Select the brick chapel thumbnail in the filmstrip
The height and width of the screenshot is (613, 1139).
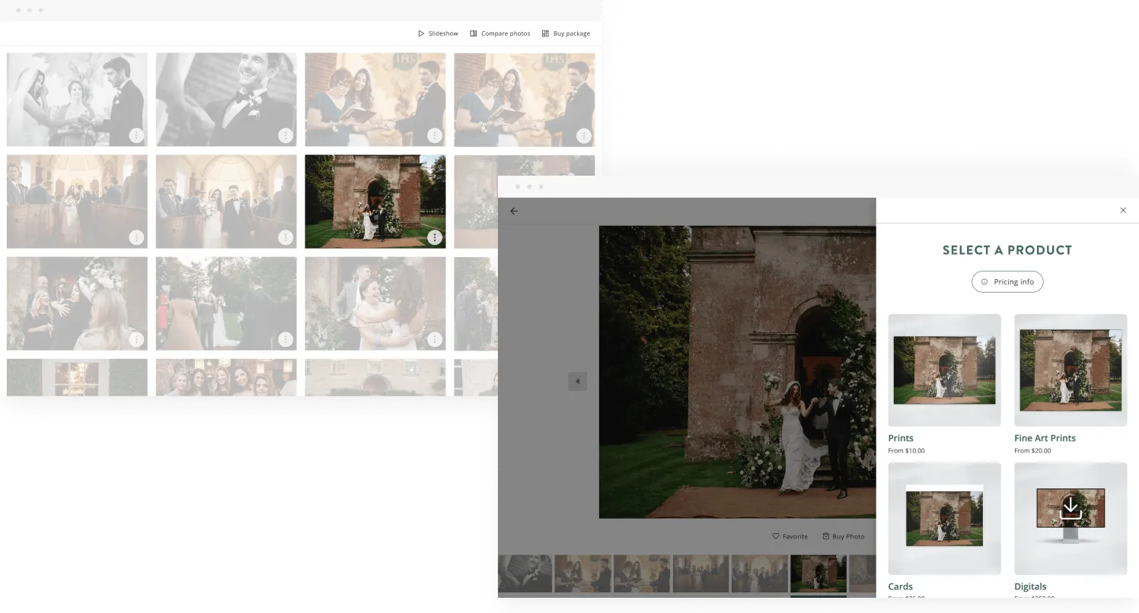click(x=818, y=573)
